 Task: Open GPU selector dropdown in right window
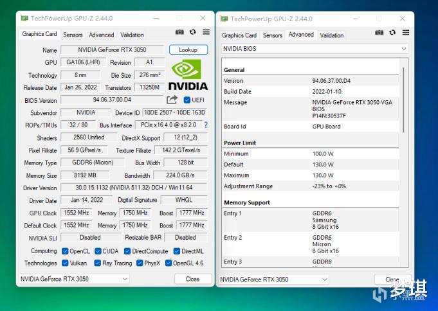click(x=273, y=280)
